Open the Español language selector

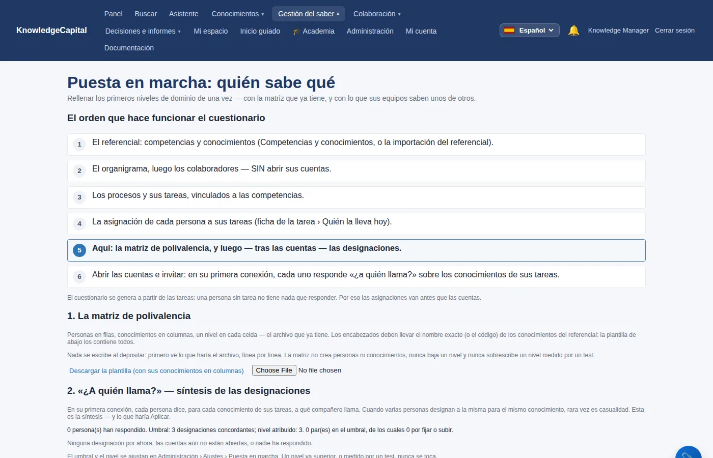(x=530, y=31)
